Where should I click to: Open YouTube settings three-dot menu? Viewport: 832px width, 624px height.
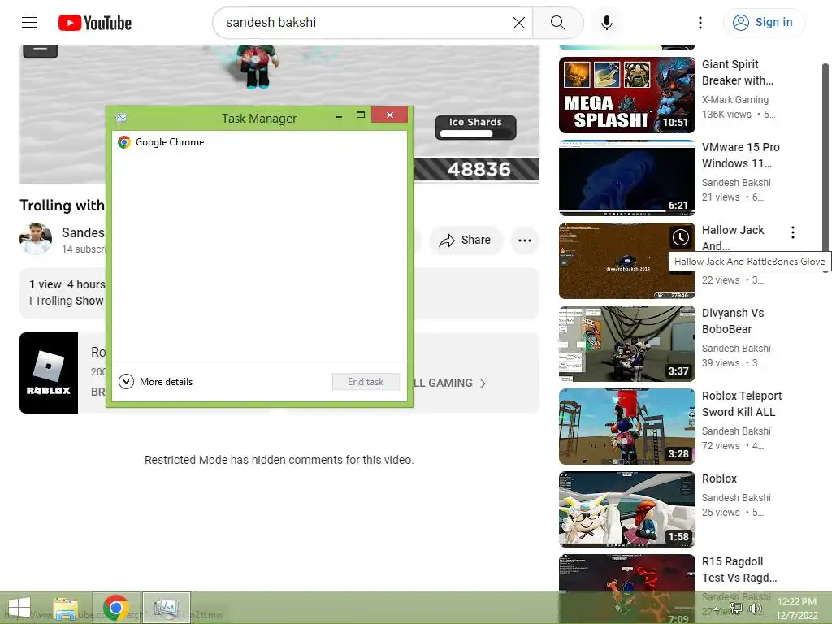[x=700, y=22]
